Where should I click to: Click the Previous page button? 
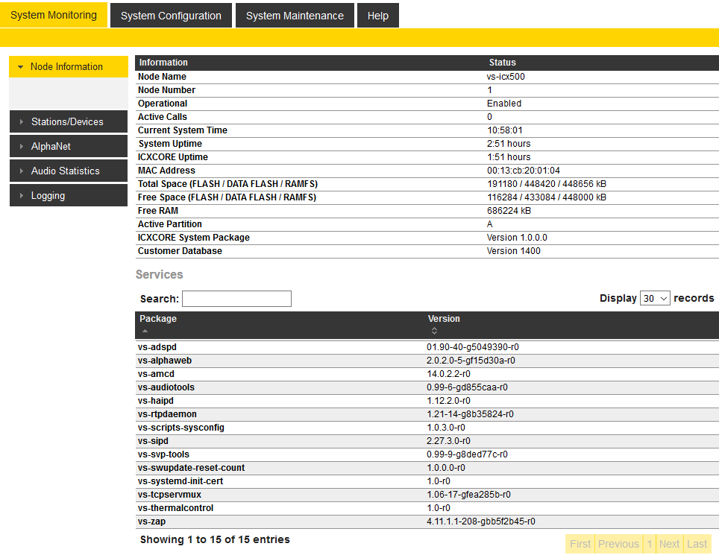click(618, 544)
